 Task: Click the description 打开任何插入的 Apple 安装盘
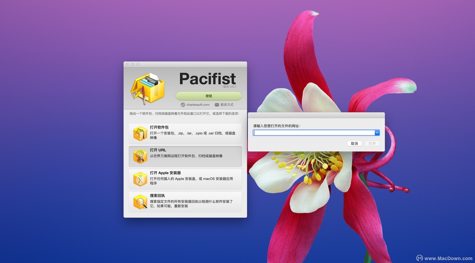point(191,181)
